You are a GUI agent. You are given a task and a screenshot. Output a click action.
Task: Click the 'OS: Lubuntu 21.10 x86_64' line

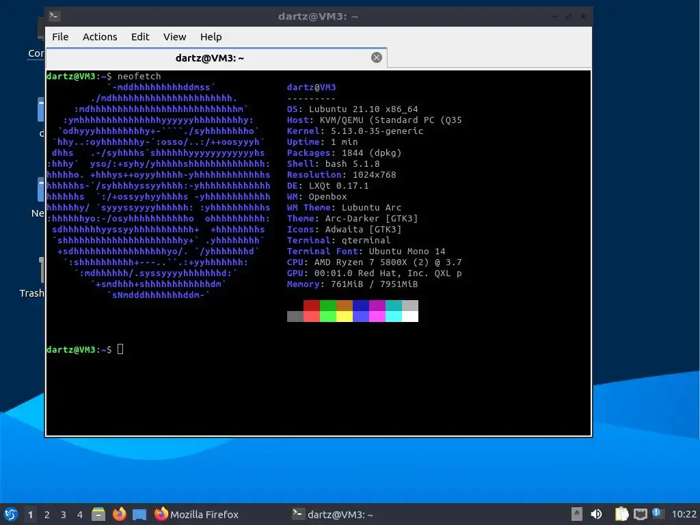coord(352,109)
